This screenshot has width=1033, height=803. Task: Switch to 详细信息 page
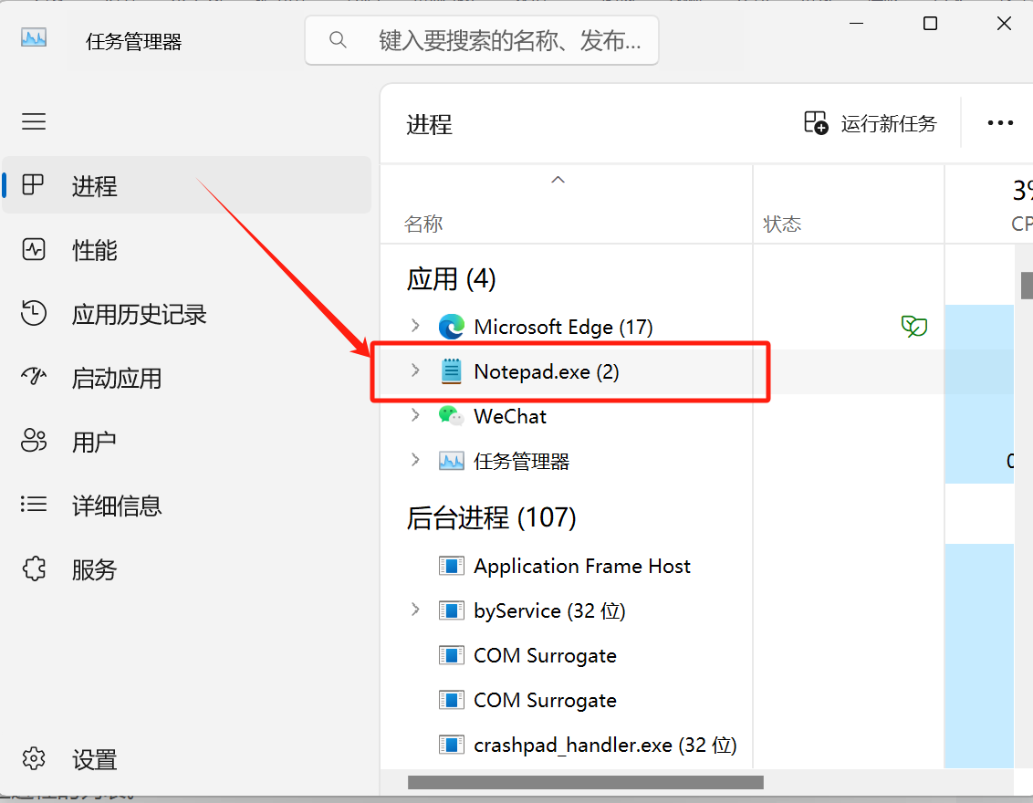click(186, 506)
